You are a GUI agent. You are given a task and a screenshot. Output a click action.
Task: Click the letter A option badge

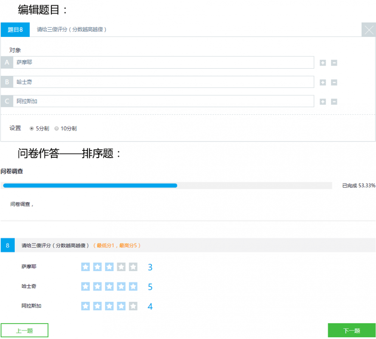(7, 62)
